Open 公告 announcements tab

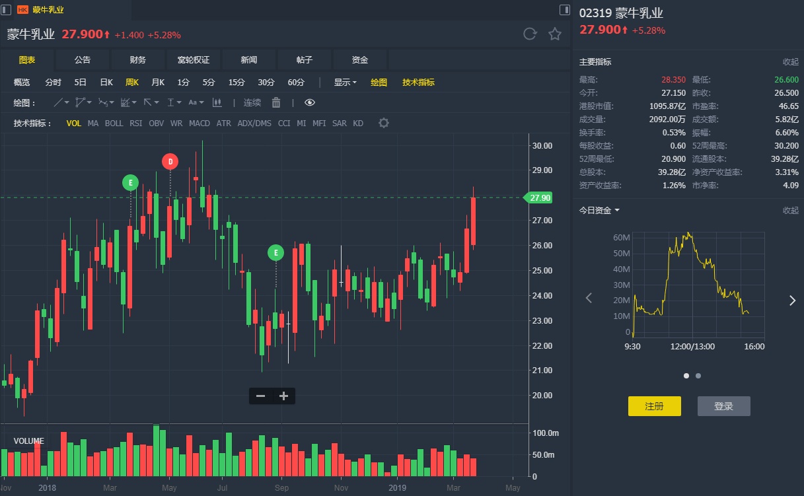click(x=83, y=60)
